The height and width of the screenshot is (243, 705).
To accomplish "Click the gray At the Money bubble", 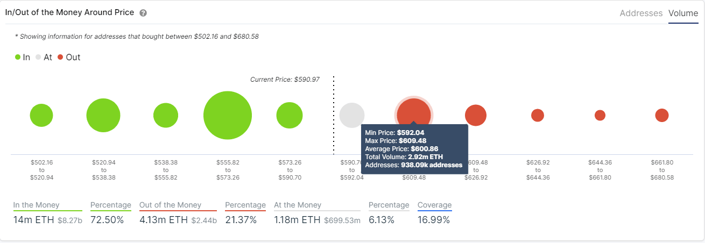I will [352, 116].
